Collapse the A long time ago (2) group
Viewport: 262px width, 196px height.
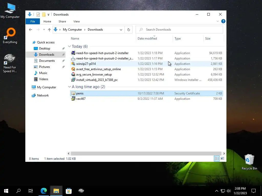tap(69, 87)
